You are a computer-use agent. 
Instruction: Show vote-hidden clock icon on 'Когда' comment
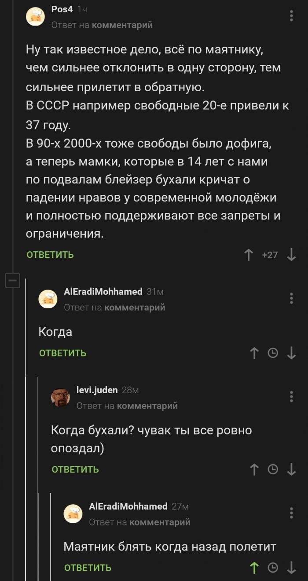pos(273,353)
